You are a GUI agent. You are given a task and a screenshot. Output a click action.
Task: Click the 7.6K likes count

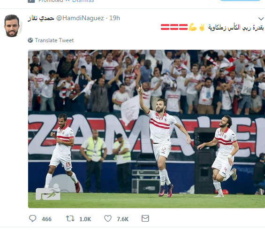tap(123, 219)
